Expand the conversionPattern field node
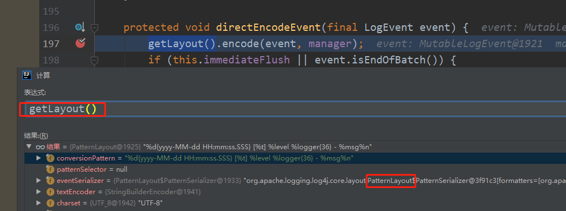This screenshot has width=566, height=211. (39, 158)
